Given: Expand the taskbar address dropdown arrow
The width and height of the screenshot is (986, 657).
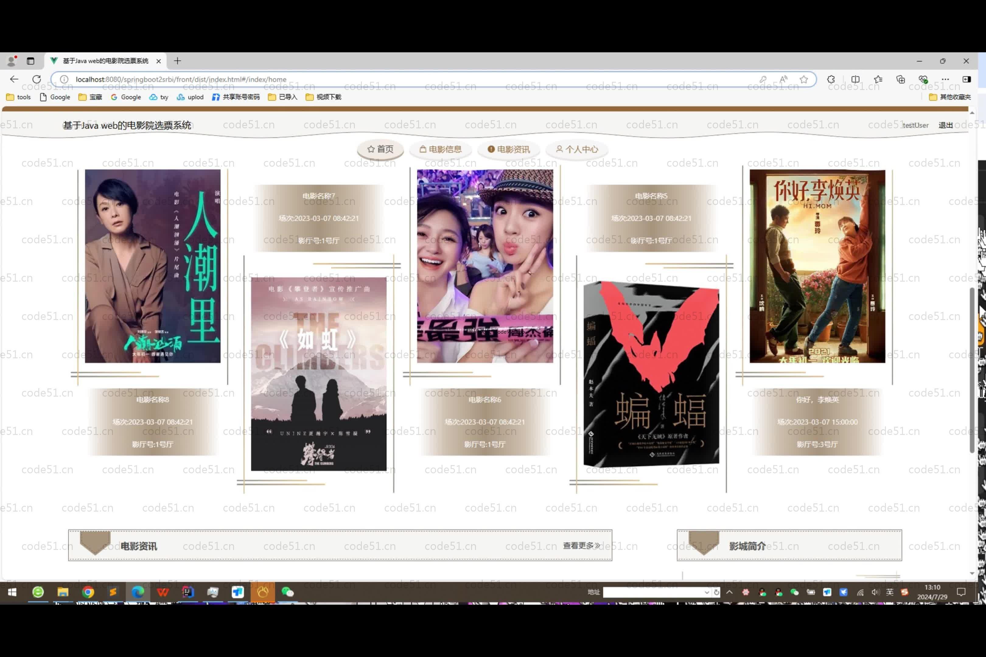Looking at the screenshot, I should click(x=707, y=592).
